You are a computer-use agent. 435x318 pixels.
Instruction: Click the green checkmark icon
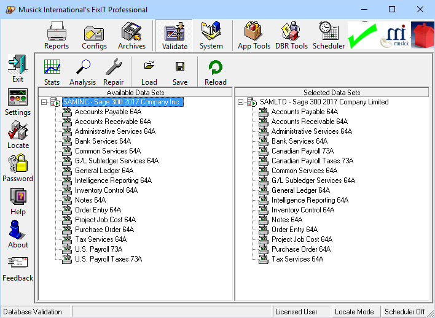(x=362, y=36)
